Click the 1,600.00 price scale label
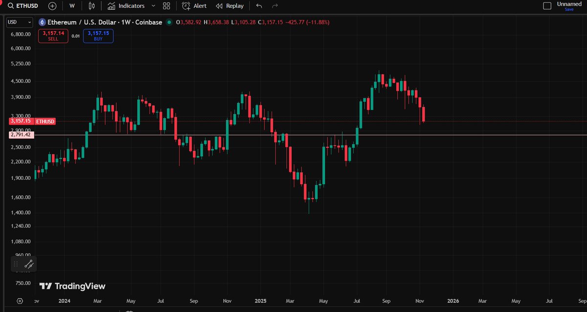 pyautogui.click(x=20, y=197)
